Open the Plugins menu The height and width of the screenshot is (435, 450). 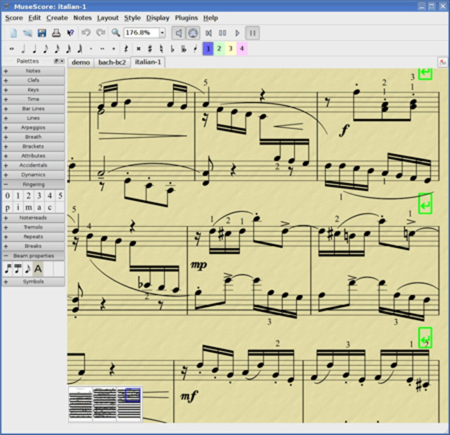click(x=186, y=18)
